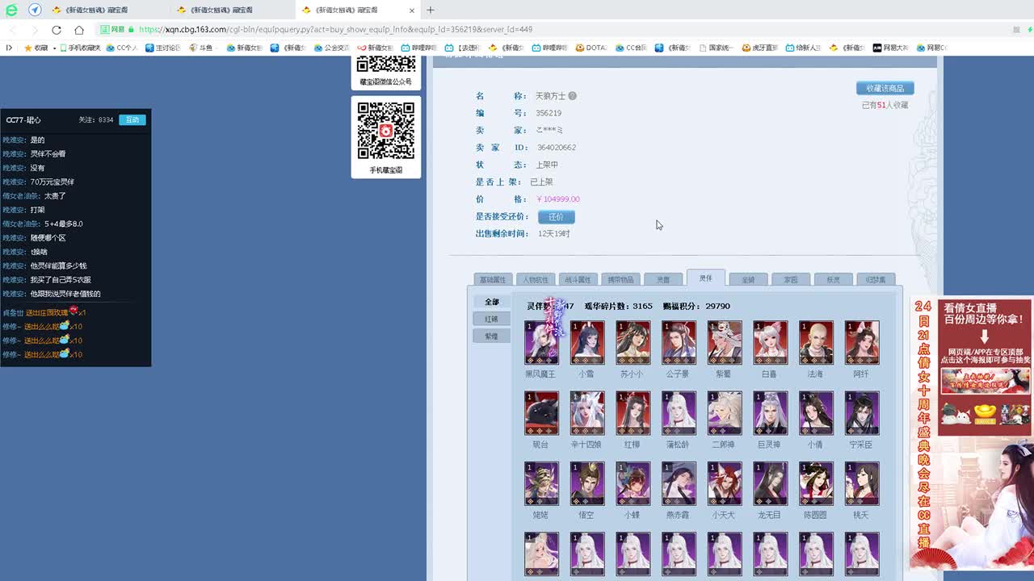Click the price ¥104999.00
This screenshot has width=1034, height=581.
558,199
